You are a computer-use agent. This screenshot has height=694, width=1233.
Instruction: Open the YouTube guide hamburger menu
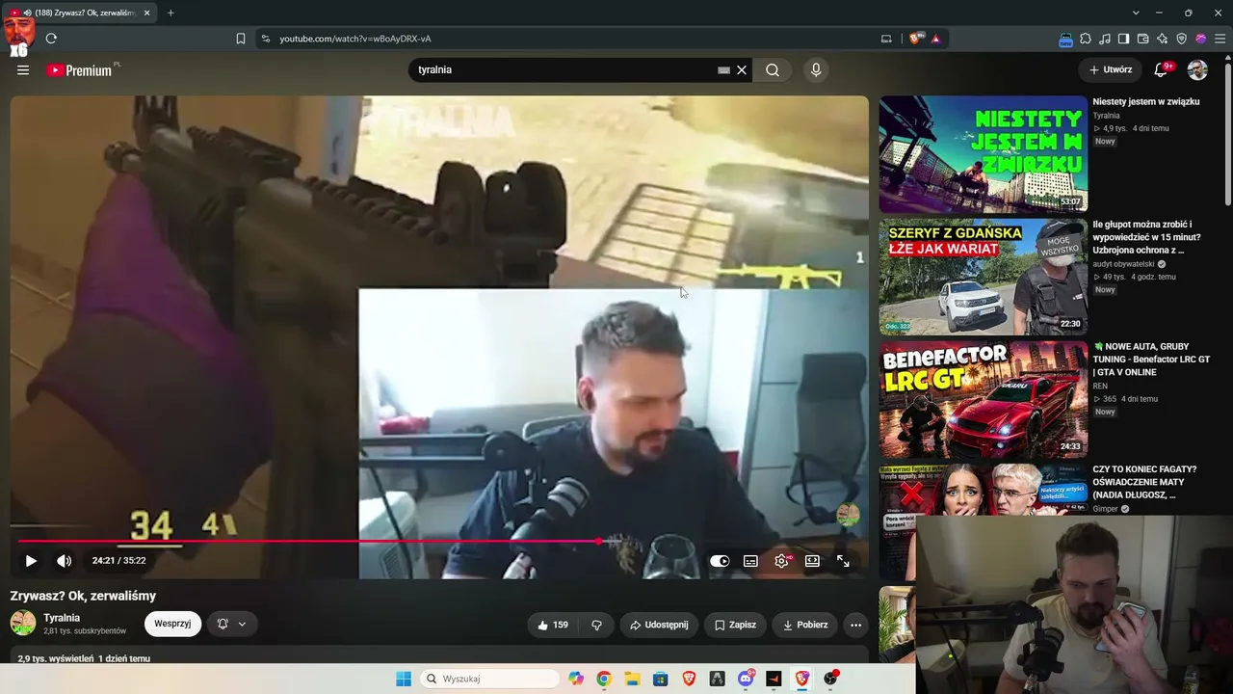tap(23, 70)
